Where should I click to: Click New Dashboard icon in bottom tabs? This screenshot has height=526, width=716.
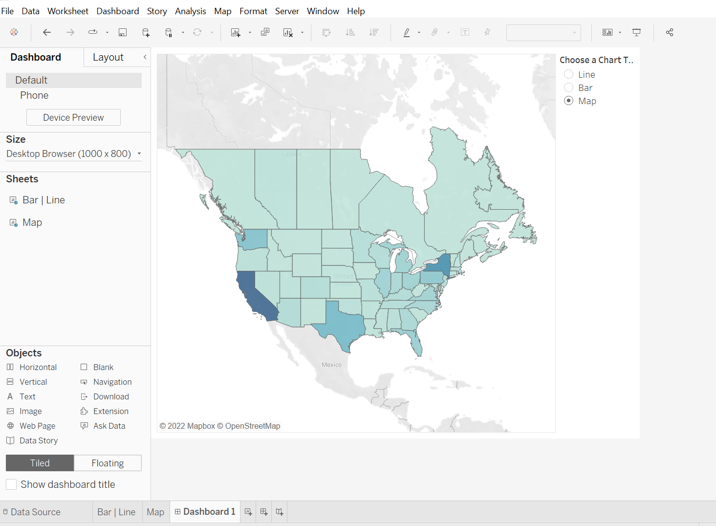click(264, 512)
